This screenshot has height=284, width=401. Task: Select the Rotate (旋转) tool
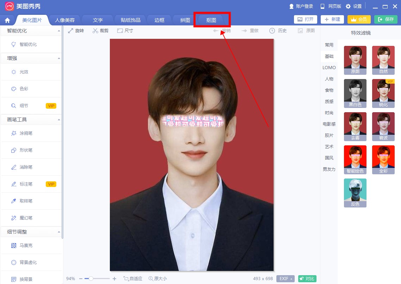point(76,31)
